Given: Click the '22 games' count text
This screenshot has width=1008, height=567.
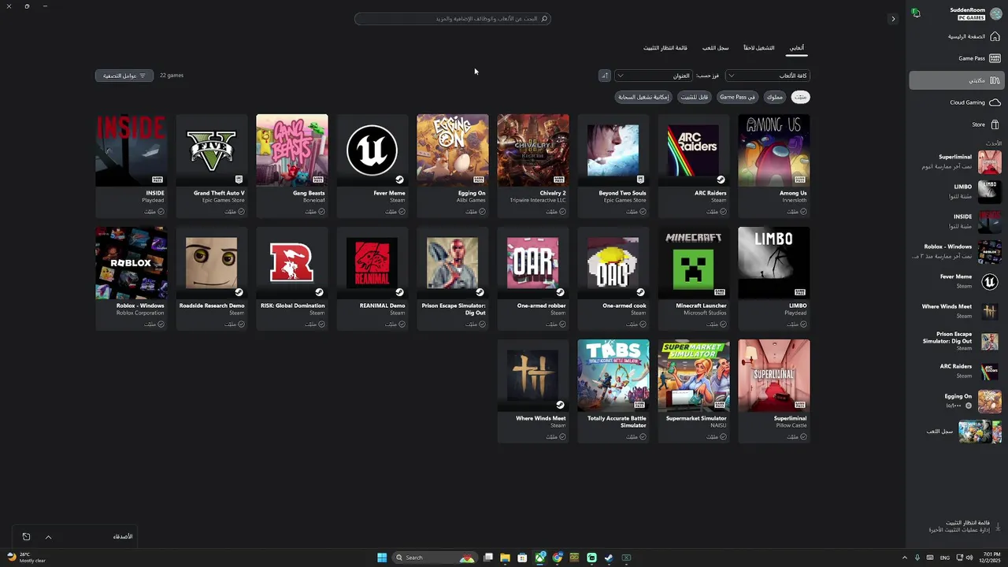Looking at the screenshot, I should pos(172,76).
